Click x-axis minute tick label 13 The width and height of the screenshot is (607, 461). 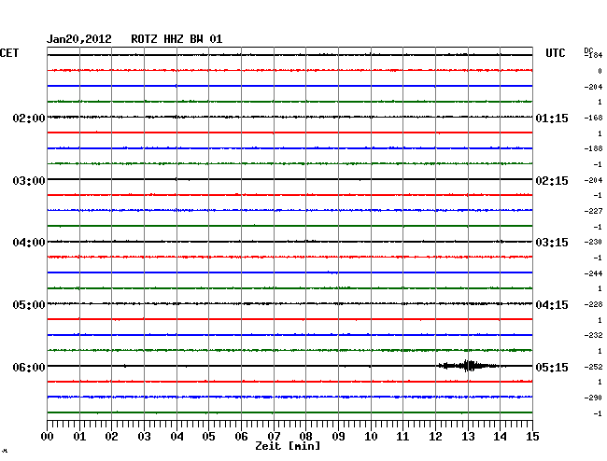468,437
